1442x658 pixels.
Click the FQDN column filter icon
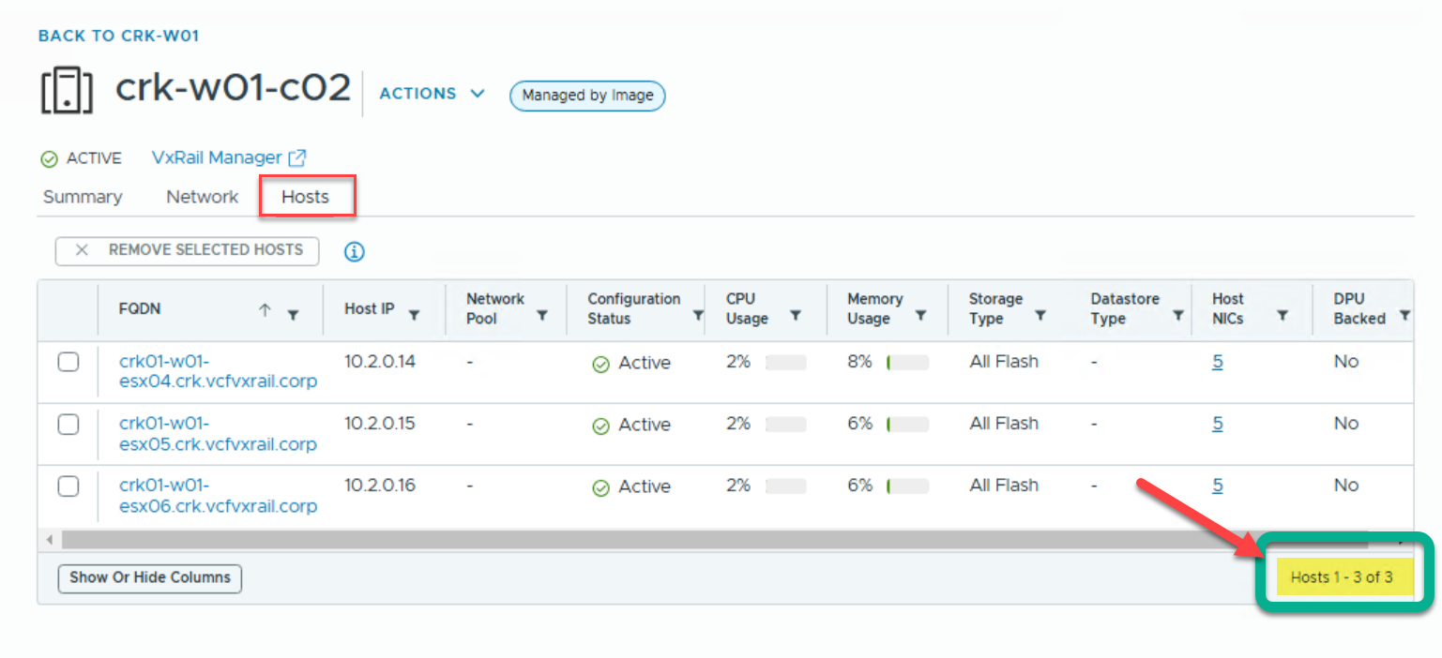(x=293, y=315)
